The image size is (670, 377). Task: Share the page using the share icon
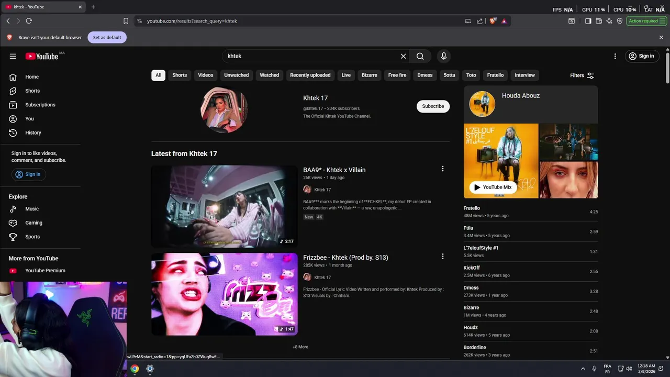tap(479, 21)
